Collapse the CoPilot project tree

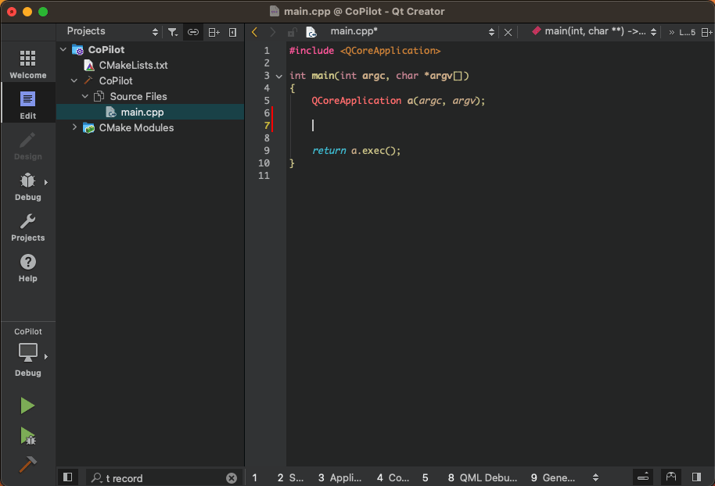(64, 49)
